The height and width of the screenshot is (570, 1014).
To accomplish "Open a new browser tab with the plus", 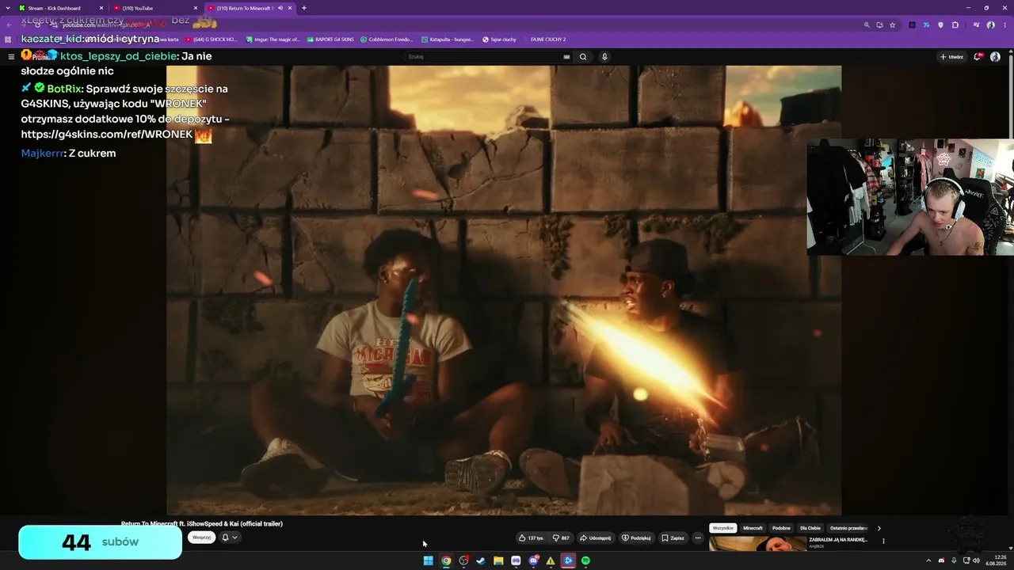I will [304, 8].
